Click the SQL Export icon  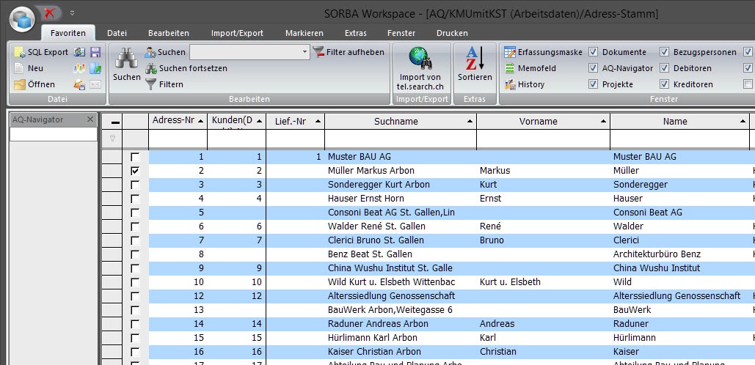(x=19, y=53)
